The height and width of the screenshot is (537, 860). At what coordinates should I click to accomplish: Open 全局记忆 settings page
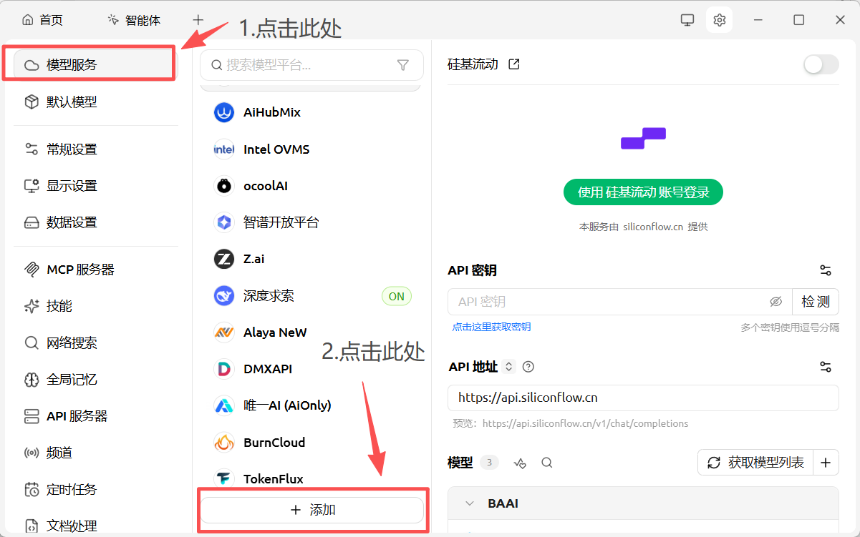[x=96, y=380]
